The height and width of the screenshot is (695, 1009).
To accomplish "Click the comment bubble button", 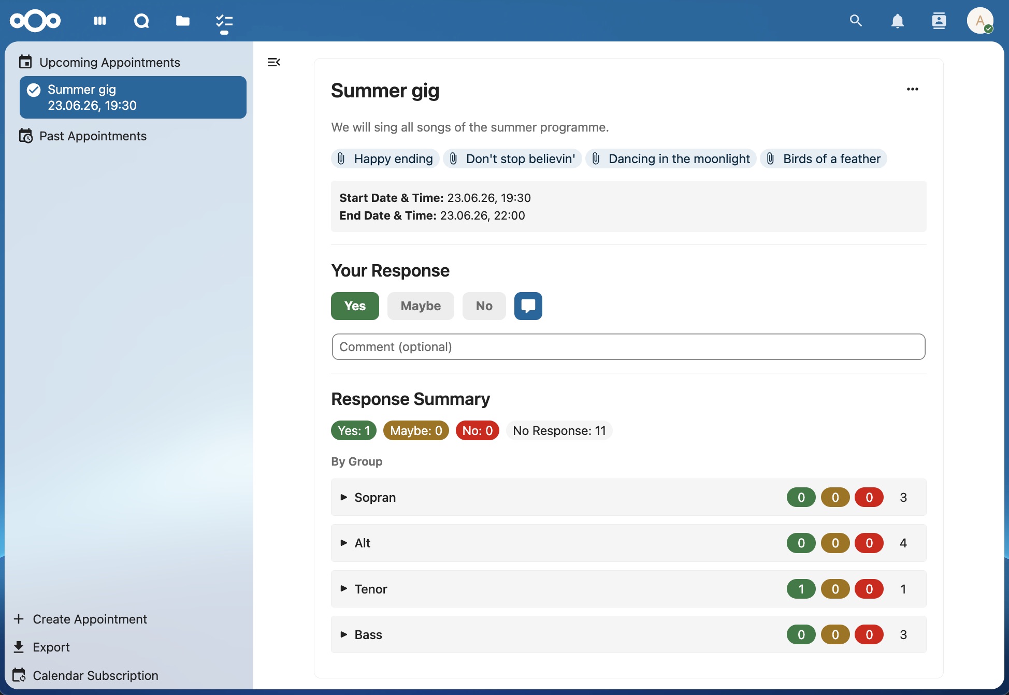I will tap(528, 306).
